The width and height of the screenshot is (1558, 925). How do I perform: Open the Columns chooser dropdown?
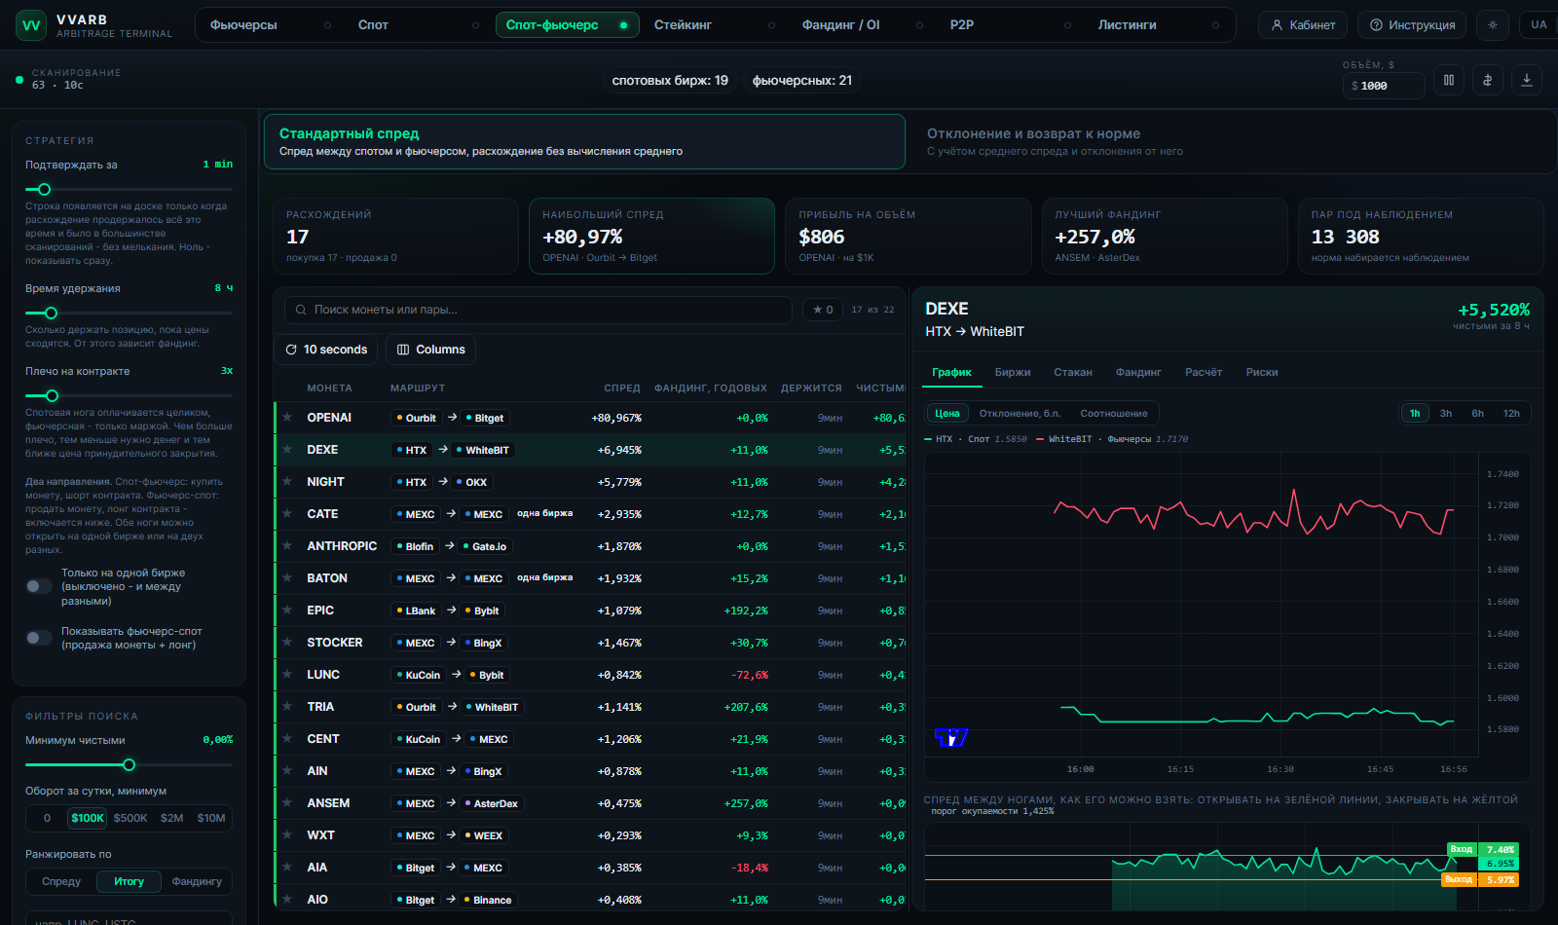click(431, 350)
